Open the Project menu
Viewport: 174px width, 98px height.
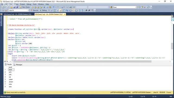tap(22, 4)
